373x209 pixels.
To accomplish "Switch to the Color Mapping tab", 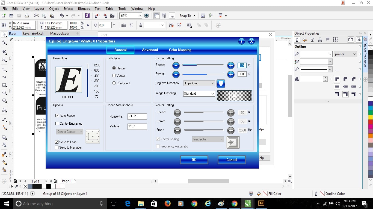I will [180, 50].
